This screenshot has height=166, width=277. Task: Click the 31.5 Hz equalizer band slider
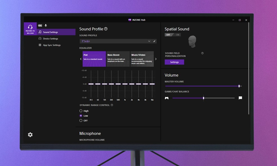[x=91, y=84]
